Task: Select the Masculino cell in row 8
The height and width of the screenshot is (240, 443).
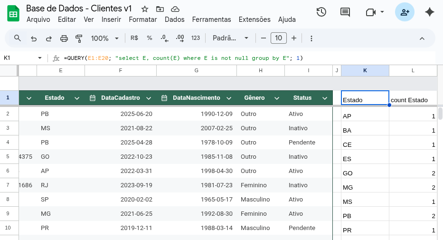Action: tap(261, 199)
